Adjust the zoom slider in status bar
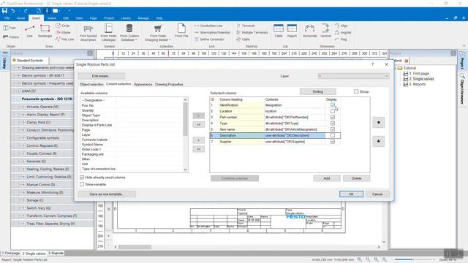Image resolution: width=468 pixels, height=263 pixels. 413,260
